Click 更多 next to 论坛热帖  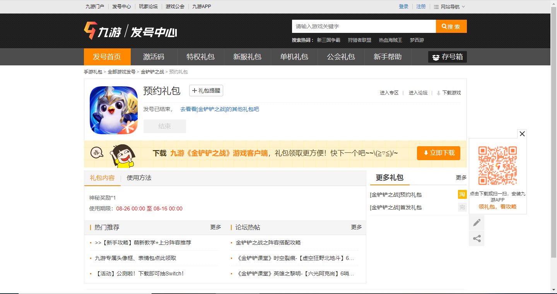(x=356, y=227)
